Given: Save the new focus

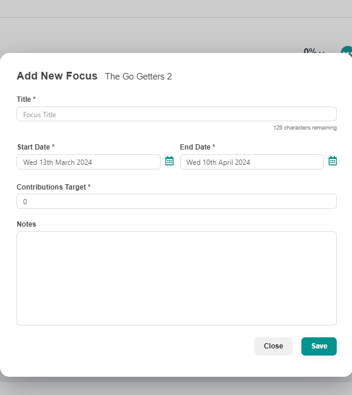Looking at the screenshot, I should (318, 346).
